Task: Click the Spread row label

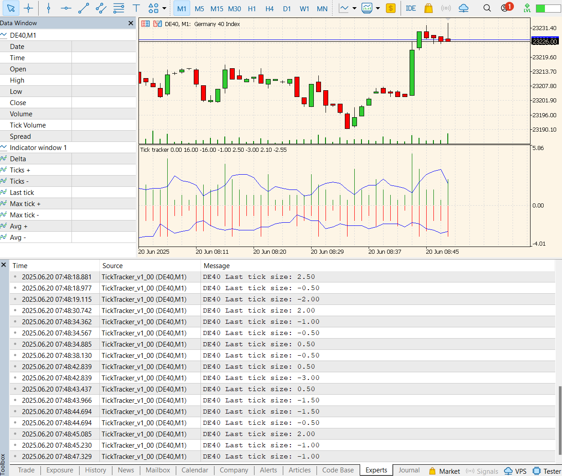Action: [20, 136]
